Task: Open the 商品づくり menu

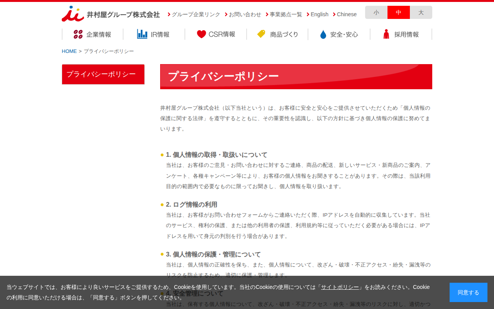Action: pyautogui.click(x=277, y=34)
